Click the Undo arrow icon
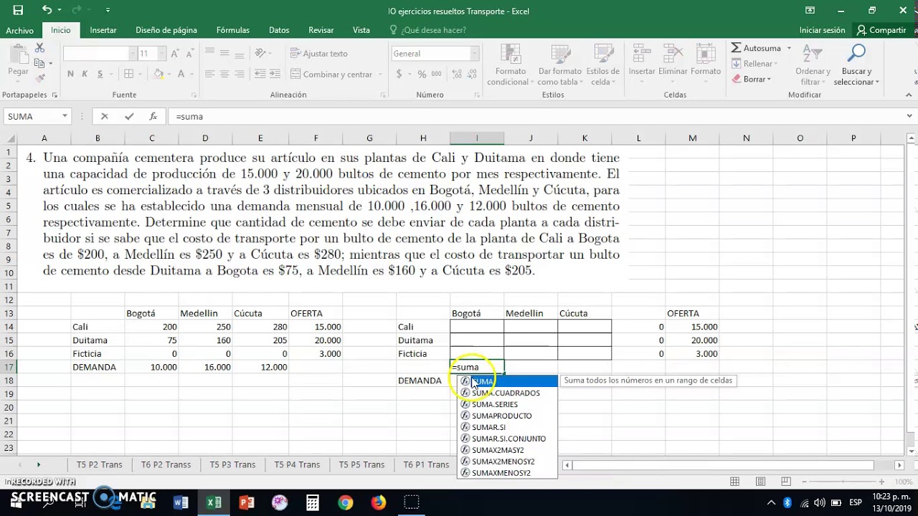Screen dimensions: 918x516 tap(47, 10)
